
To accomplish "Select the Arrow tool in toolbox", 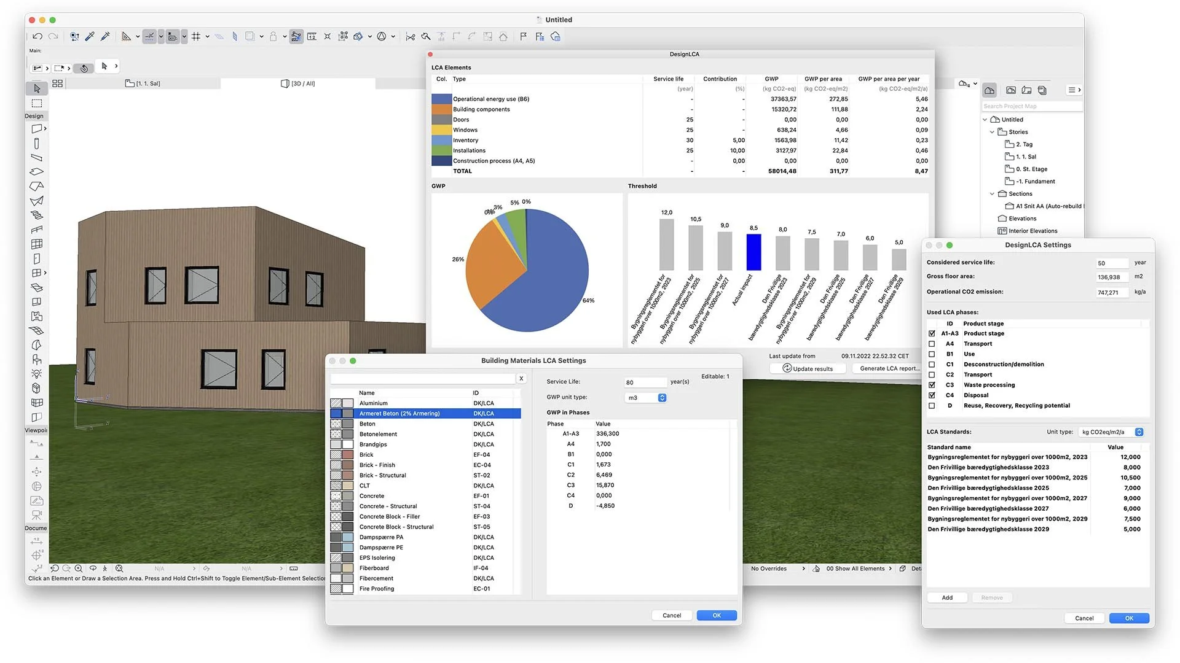I will point(37,88).
